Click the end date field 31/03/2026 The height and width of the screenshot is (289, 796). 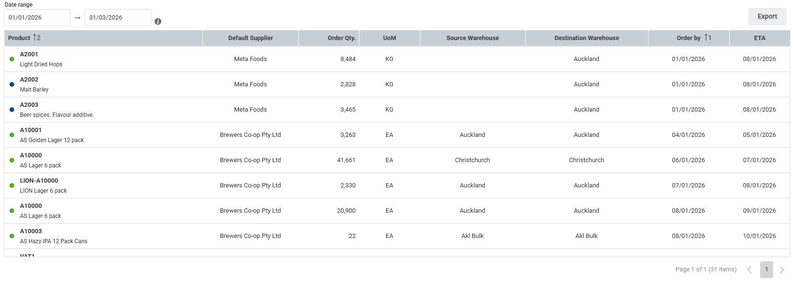coord(117,18)
